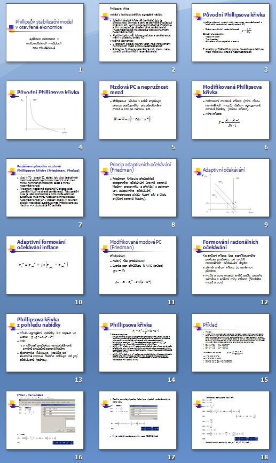Select slide 7 about Friedman and Phelps

point(45,188)
